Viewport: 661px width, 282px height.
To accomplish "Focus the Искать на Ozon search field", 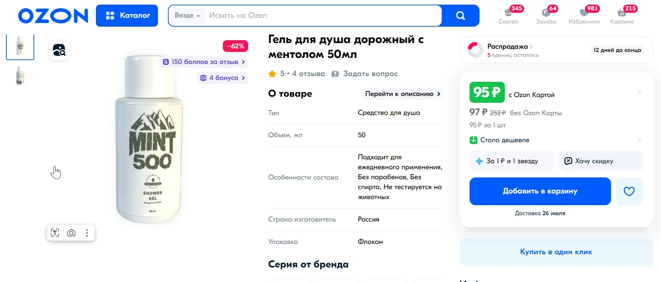I will 323,16.
